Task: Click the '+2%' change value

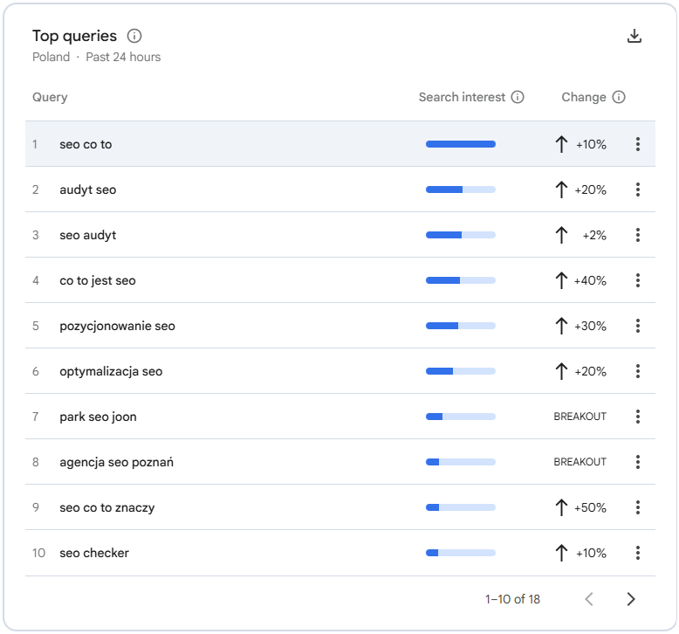Action: 594,235
